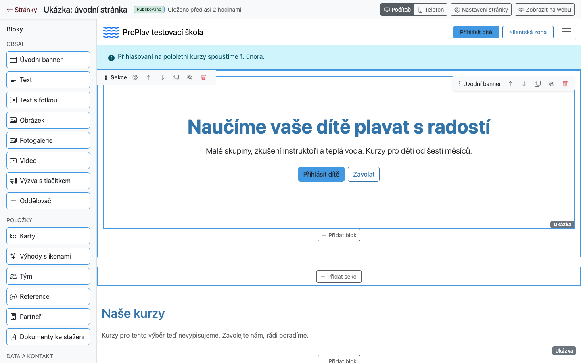Viewport: 581px width, 363px height.
Task: Delete the Sekce section trash icon
Action: [203, 77]
